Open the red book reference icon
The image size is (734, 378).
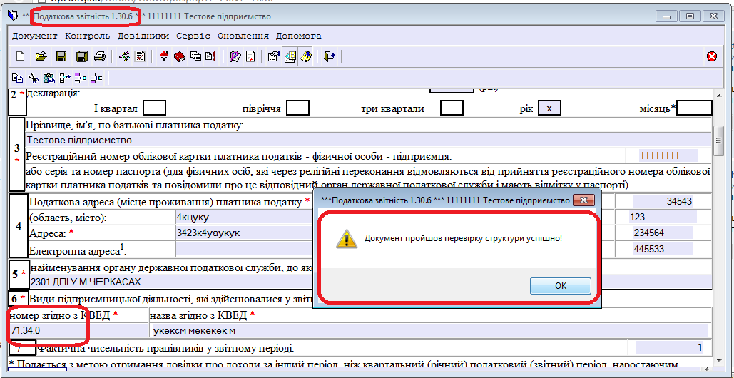point(180,57)
